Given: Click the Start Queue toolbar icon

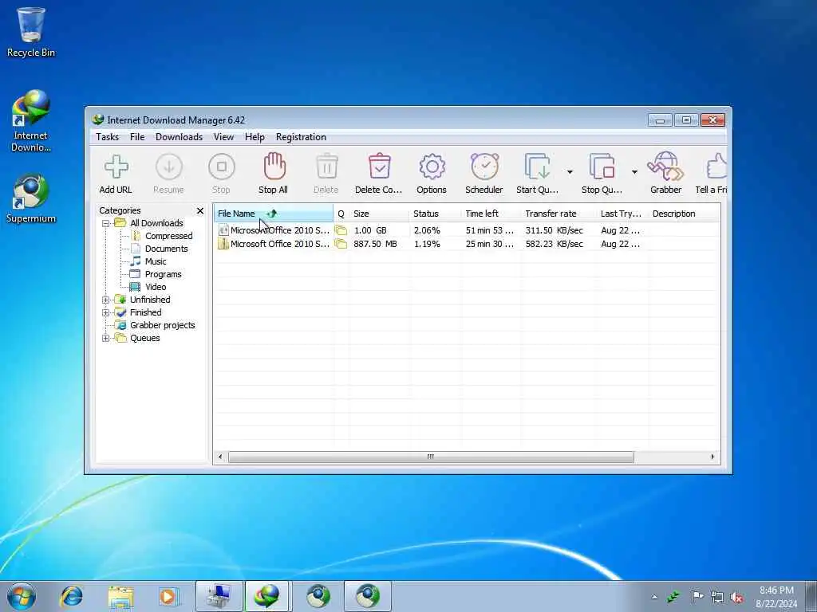Looking at the screenshot, I should click(537, 167).
